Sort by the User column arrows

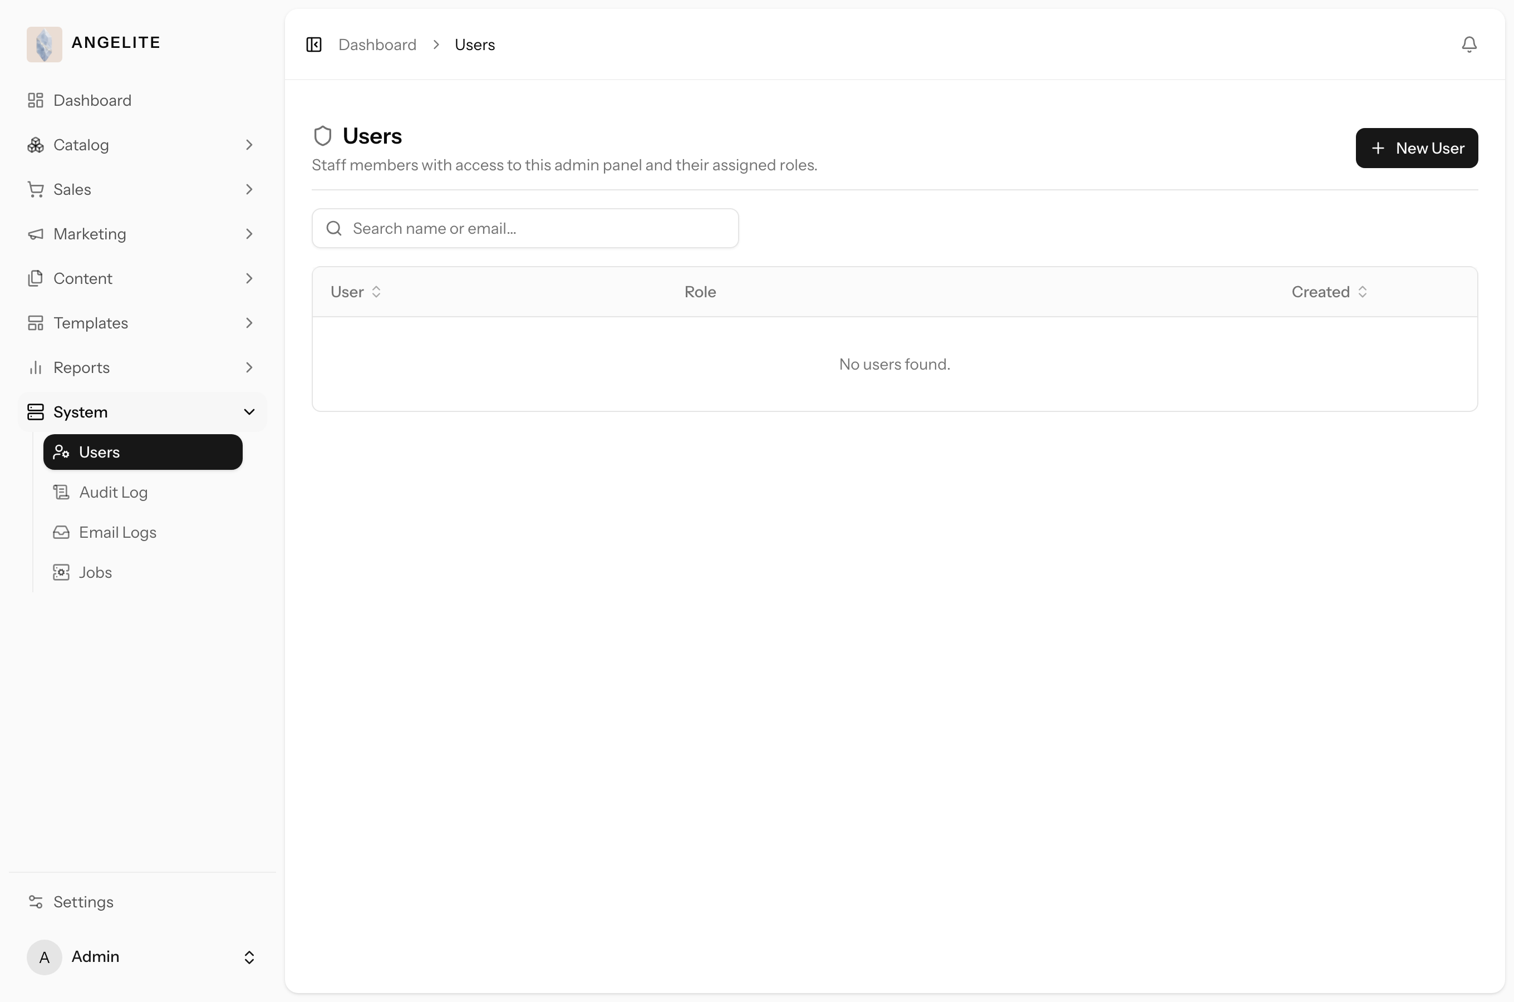[376, 292]
